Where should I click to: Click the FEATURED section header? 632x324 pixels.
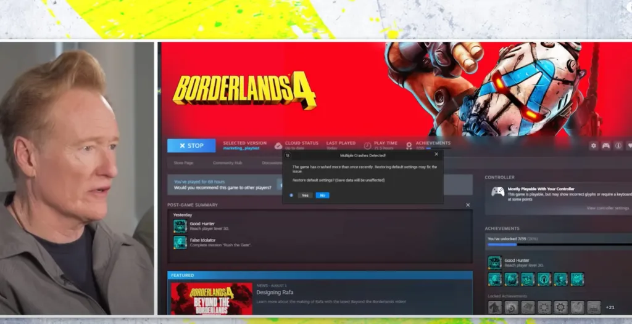coord(320,275)
